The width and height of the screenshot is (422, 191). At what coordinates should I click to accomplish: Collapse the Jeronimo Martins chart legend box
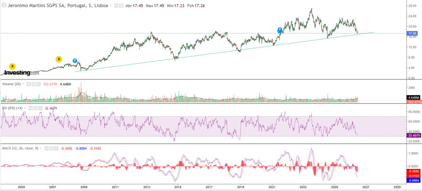coord(3,5)
